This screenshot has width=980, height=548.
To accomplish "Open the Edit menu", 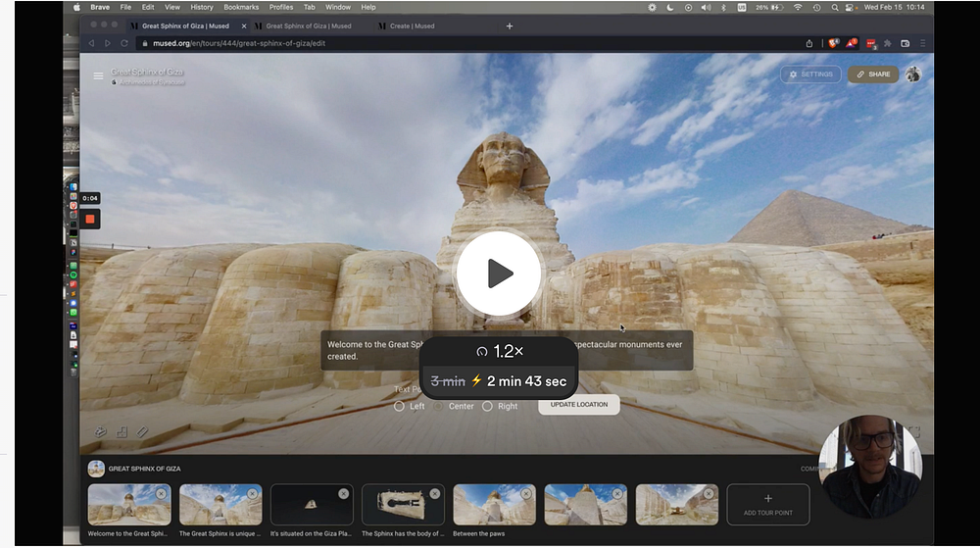I will click(x=148, y=8).
